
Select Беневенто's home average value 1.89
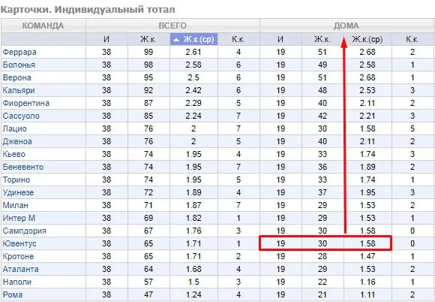pyautogui.click(x=367, y=167)
